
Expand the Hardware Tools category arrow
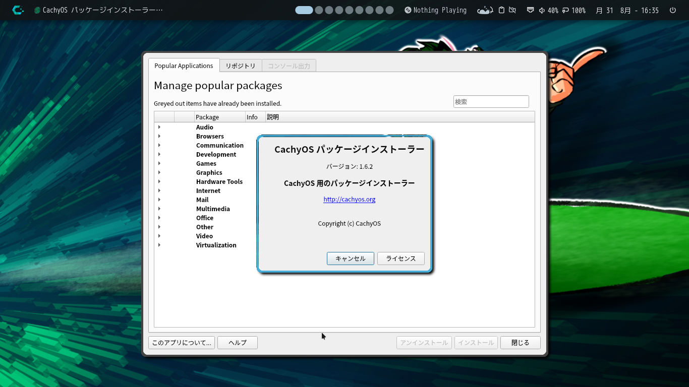(159, 181)
